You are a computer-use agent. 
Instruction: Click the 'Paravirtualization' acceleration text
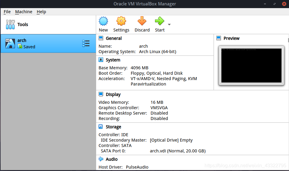coord(148,84)
